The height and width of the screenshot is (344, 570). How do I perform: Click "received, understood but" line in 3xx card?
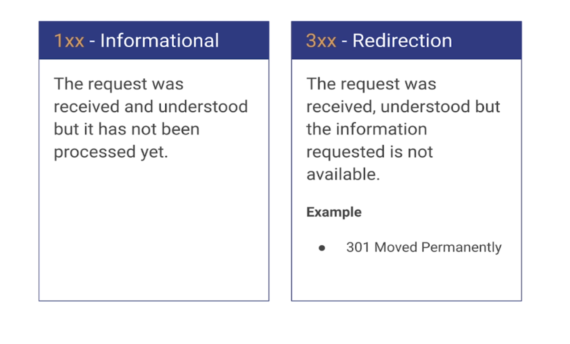pyautogui.click(x=403, y=107)
